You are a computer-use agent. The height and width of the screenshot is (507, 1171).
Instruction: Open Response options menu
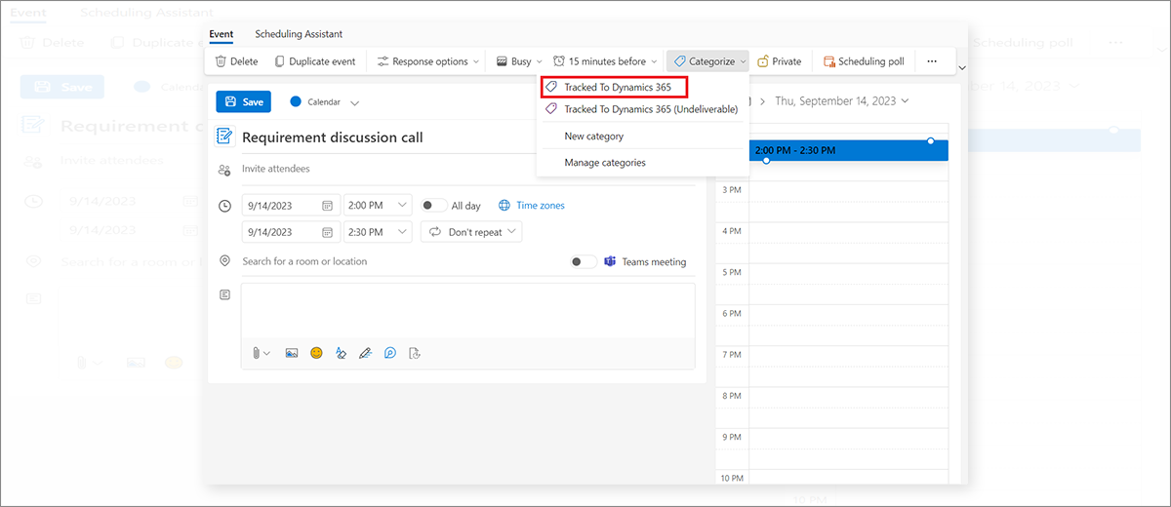tap(428, 61)
